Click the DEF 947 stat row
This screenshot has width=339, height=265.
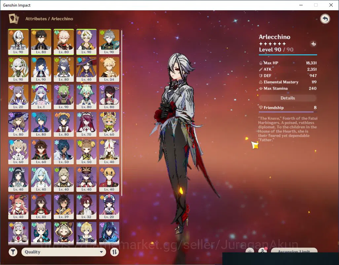288,76
